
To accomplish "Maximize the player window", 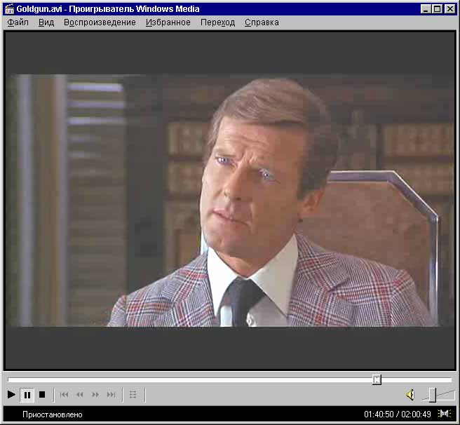I will [437, 9].
